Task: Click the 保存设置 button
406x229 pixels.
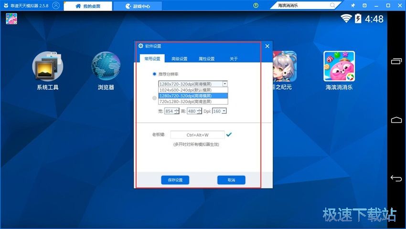Action: click(175, 180)
